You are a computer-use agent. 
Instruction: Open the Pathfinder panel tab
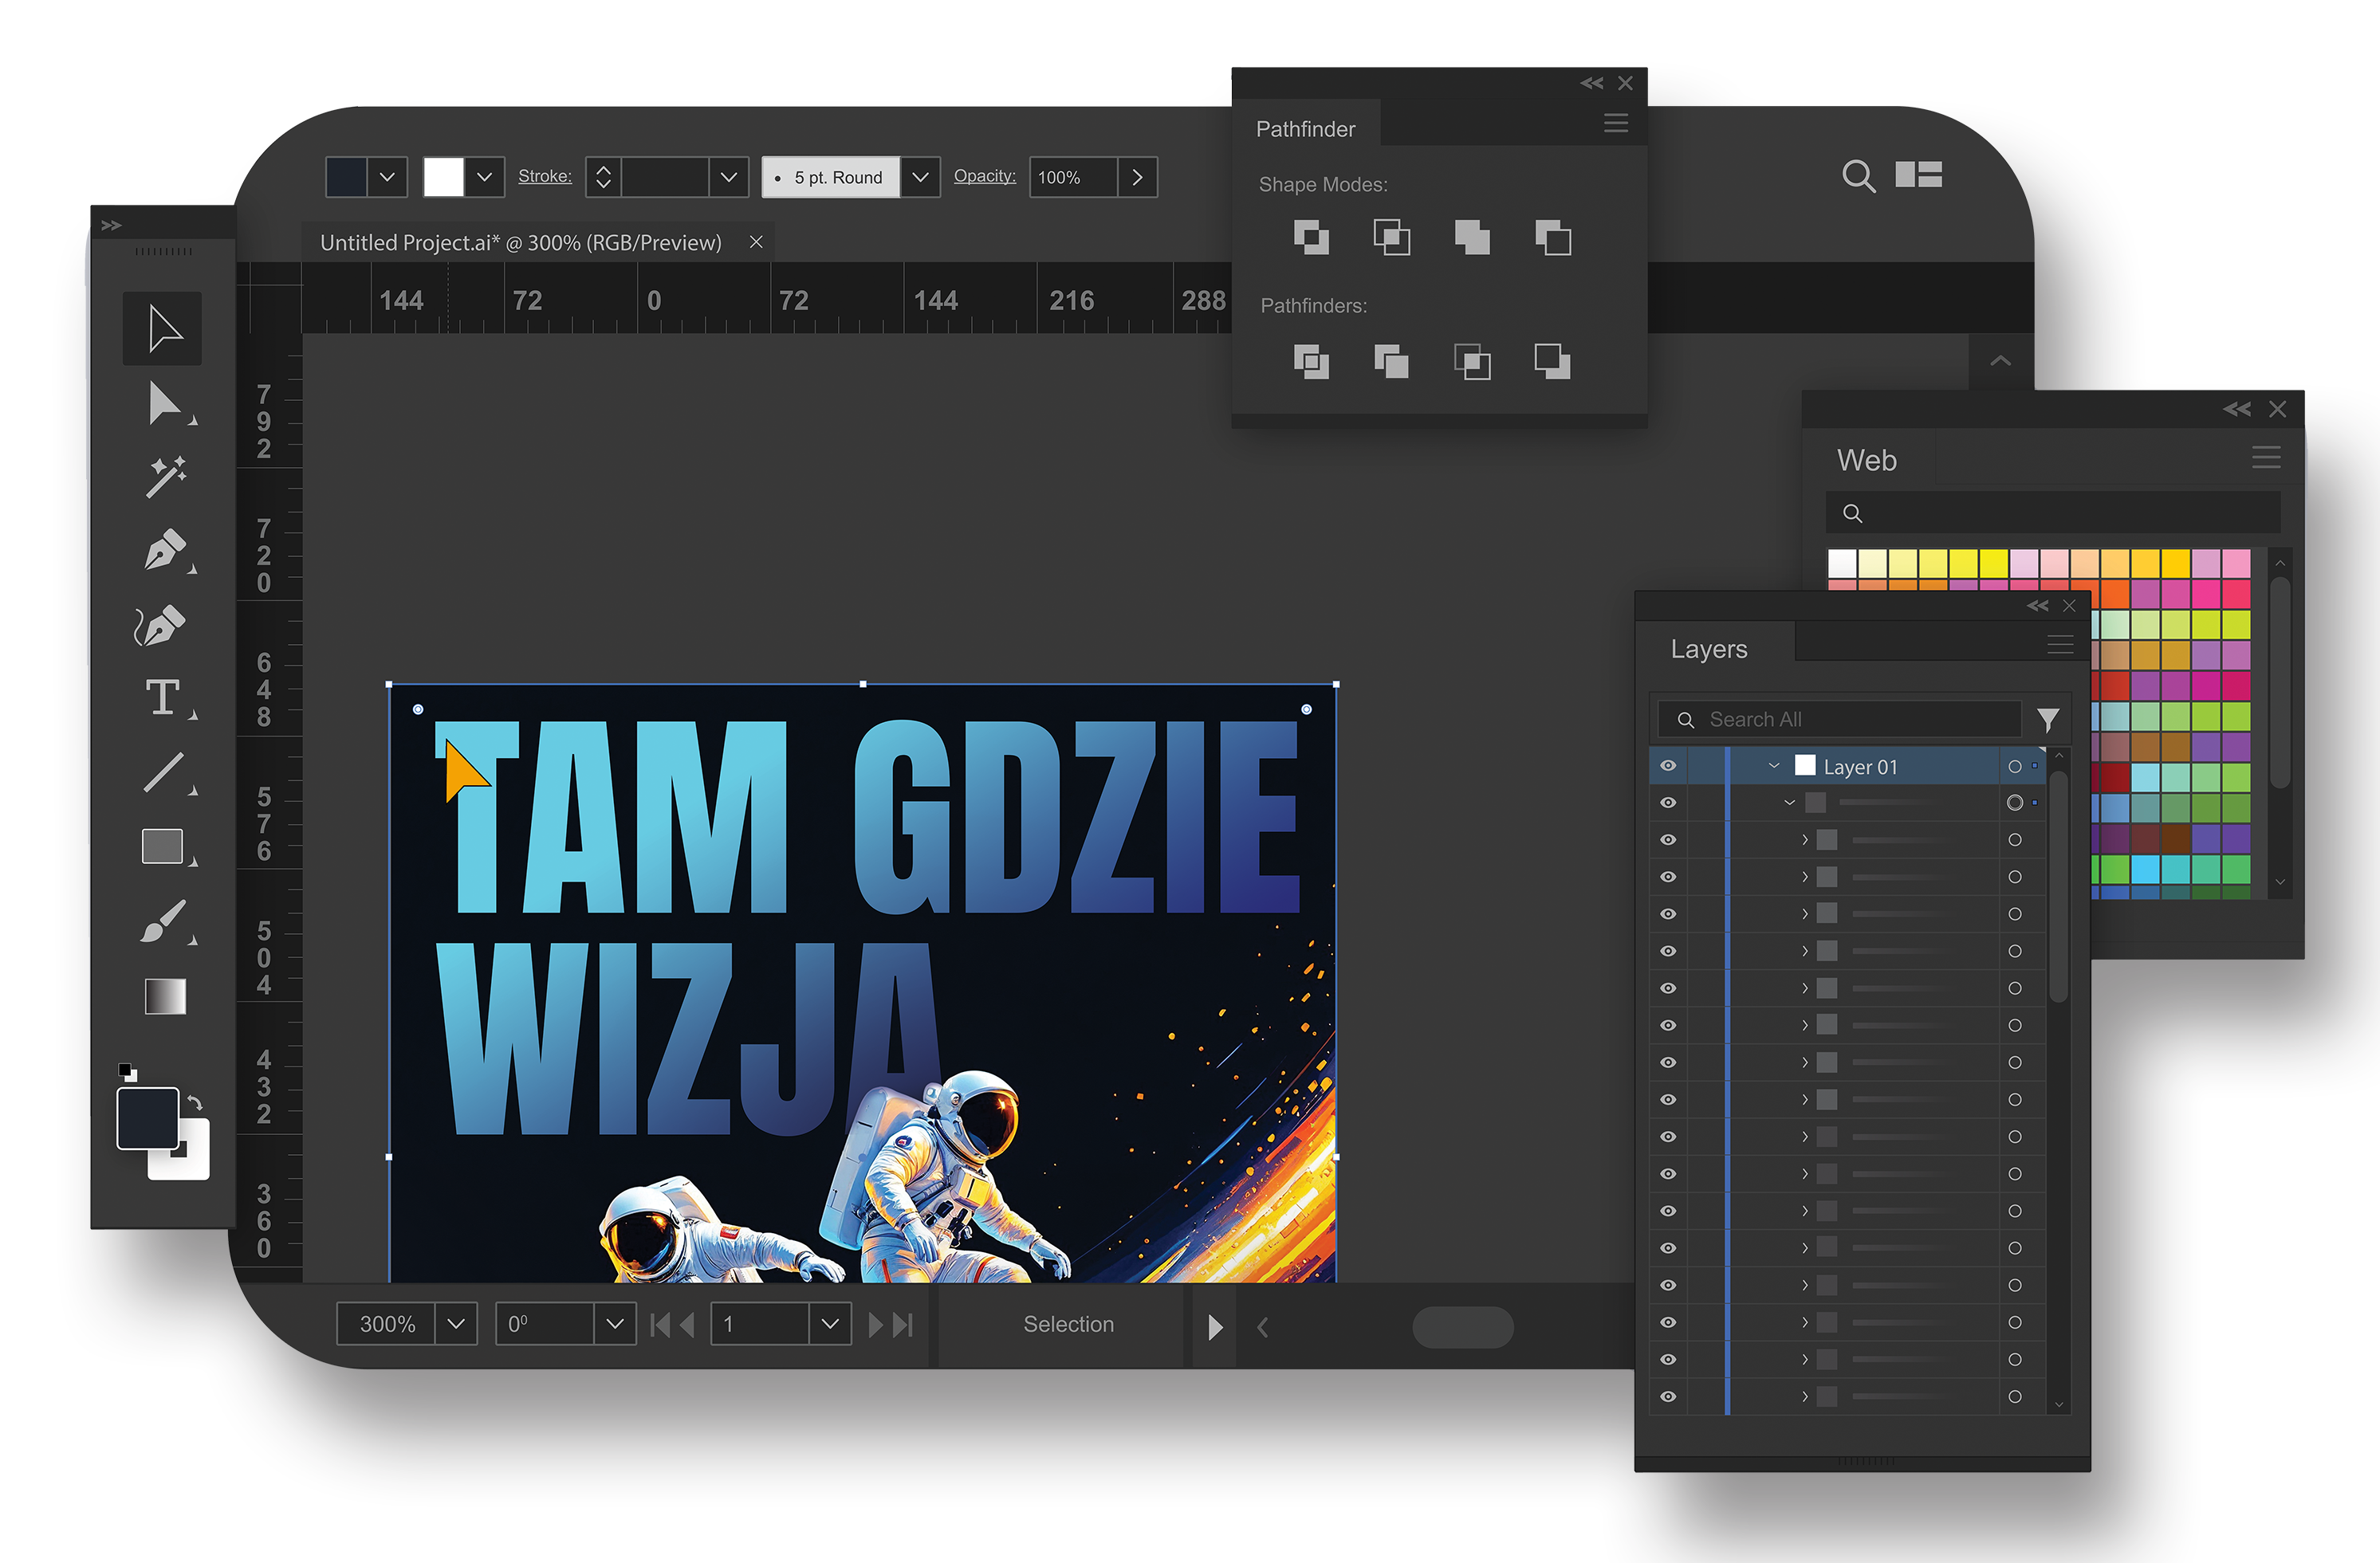1305,129
